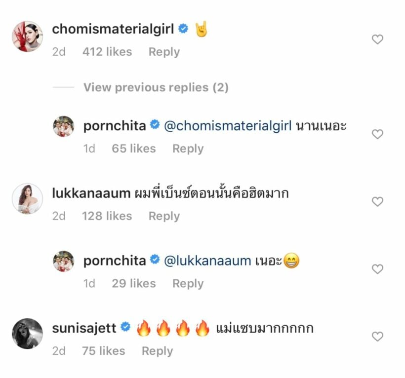
Task: View the 128 likes list
Action: [x=107, y=216]
